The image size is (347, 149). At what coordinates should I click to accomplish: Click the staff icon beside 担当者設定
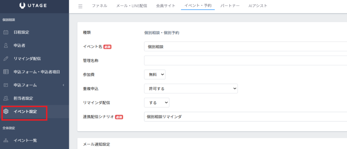point(6,98)
